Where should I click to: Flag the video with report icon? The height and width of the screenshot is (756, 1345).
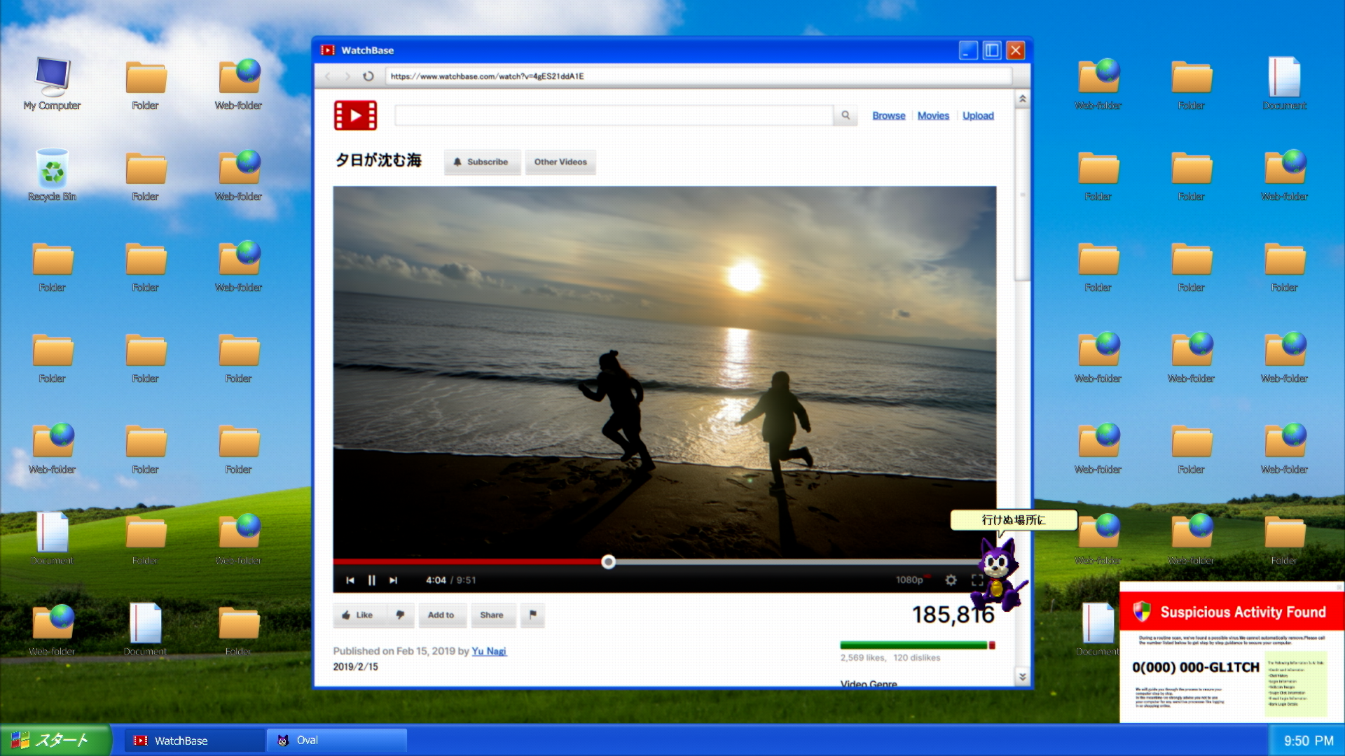(532, 615)
